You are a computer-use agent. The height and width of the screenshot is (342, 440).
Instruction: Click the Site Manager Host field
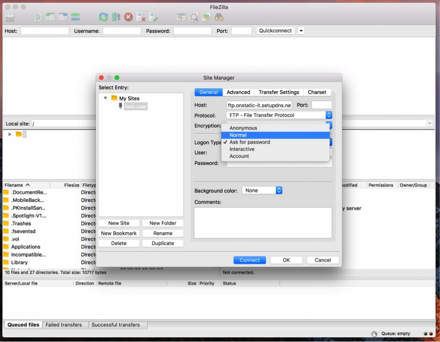click(259, 105)
